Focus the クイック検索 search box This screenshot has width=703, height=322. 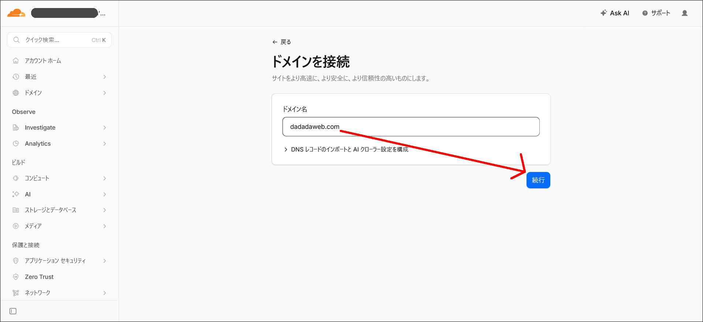59,40
